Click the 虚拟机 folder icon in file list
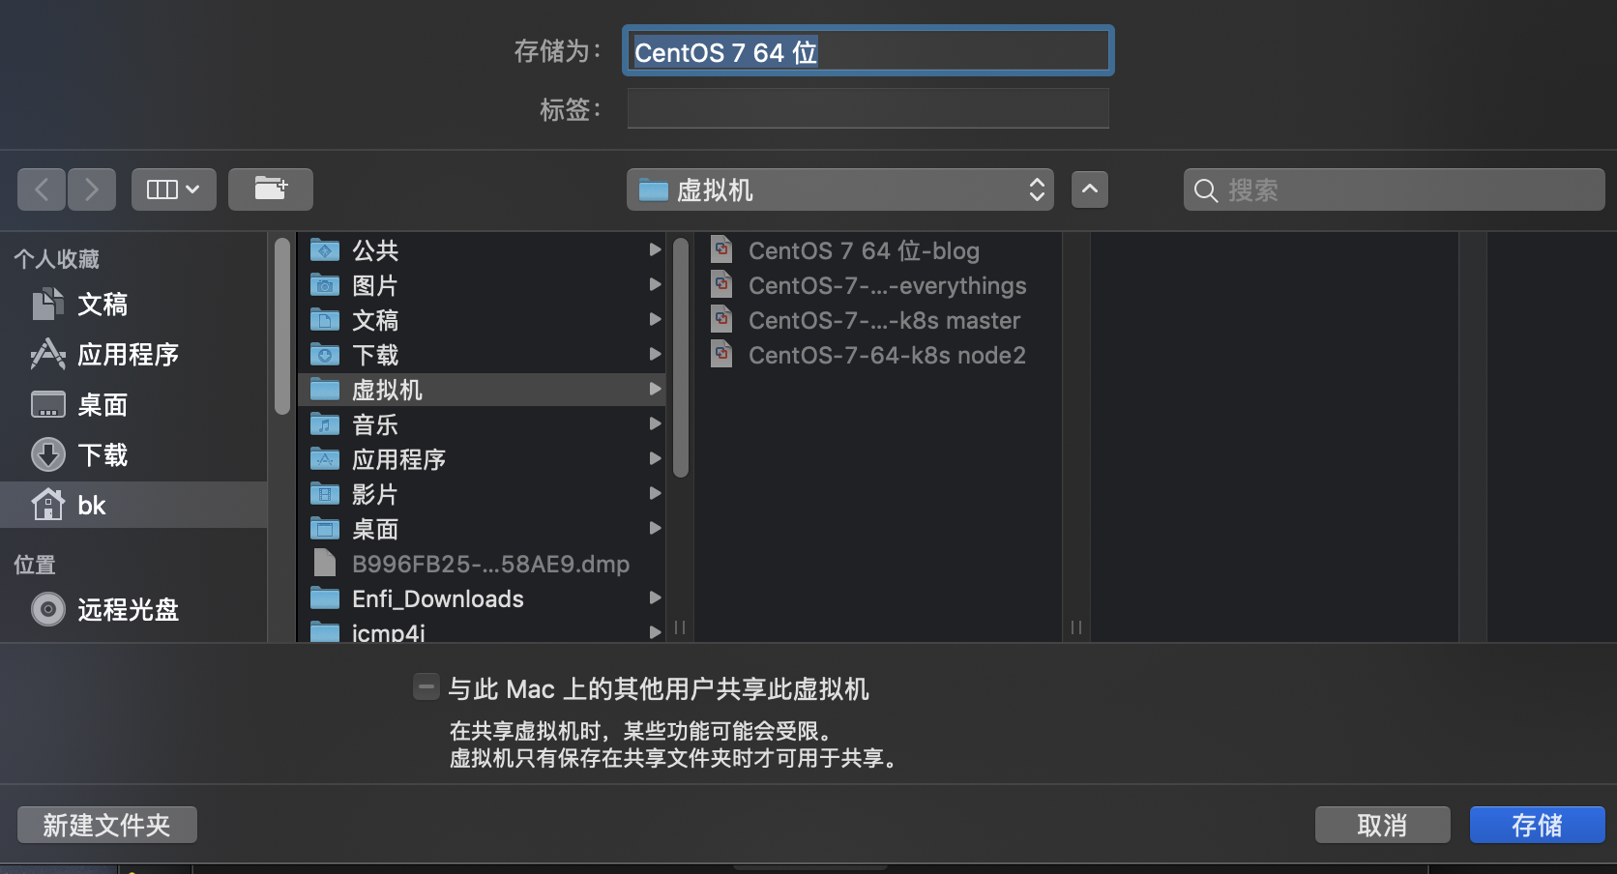The height and width of the screenshot is (874, 1617). point(325,390)
